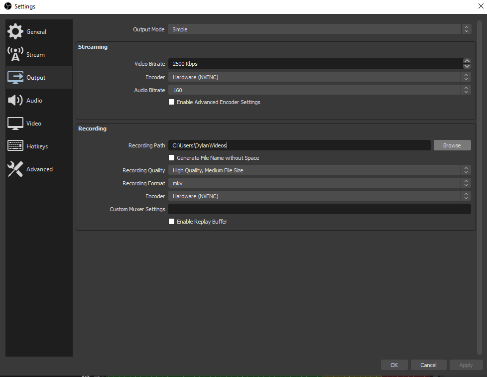Click the Hotkeys keyboard icon

click(15, 145)
